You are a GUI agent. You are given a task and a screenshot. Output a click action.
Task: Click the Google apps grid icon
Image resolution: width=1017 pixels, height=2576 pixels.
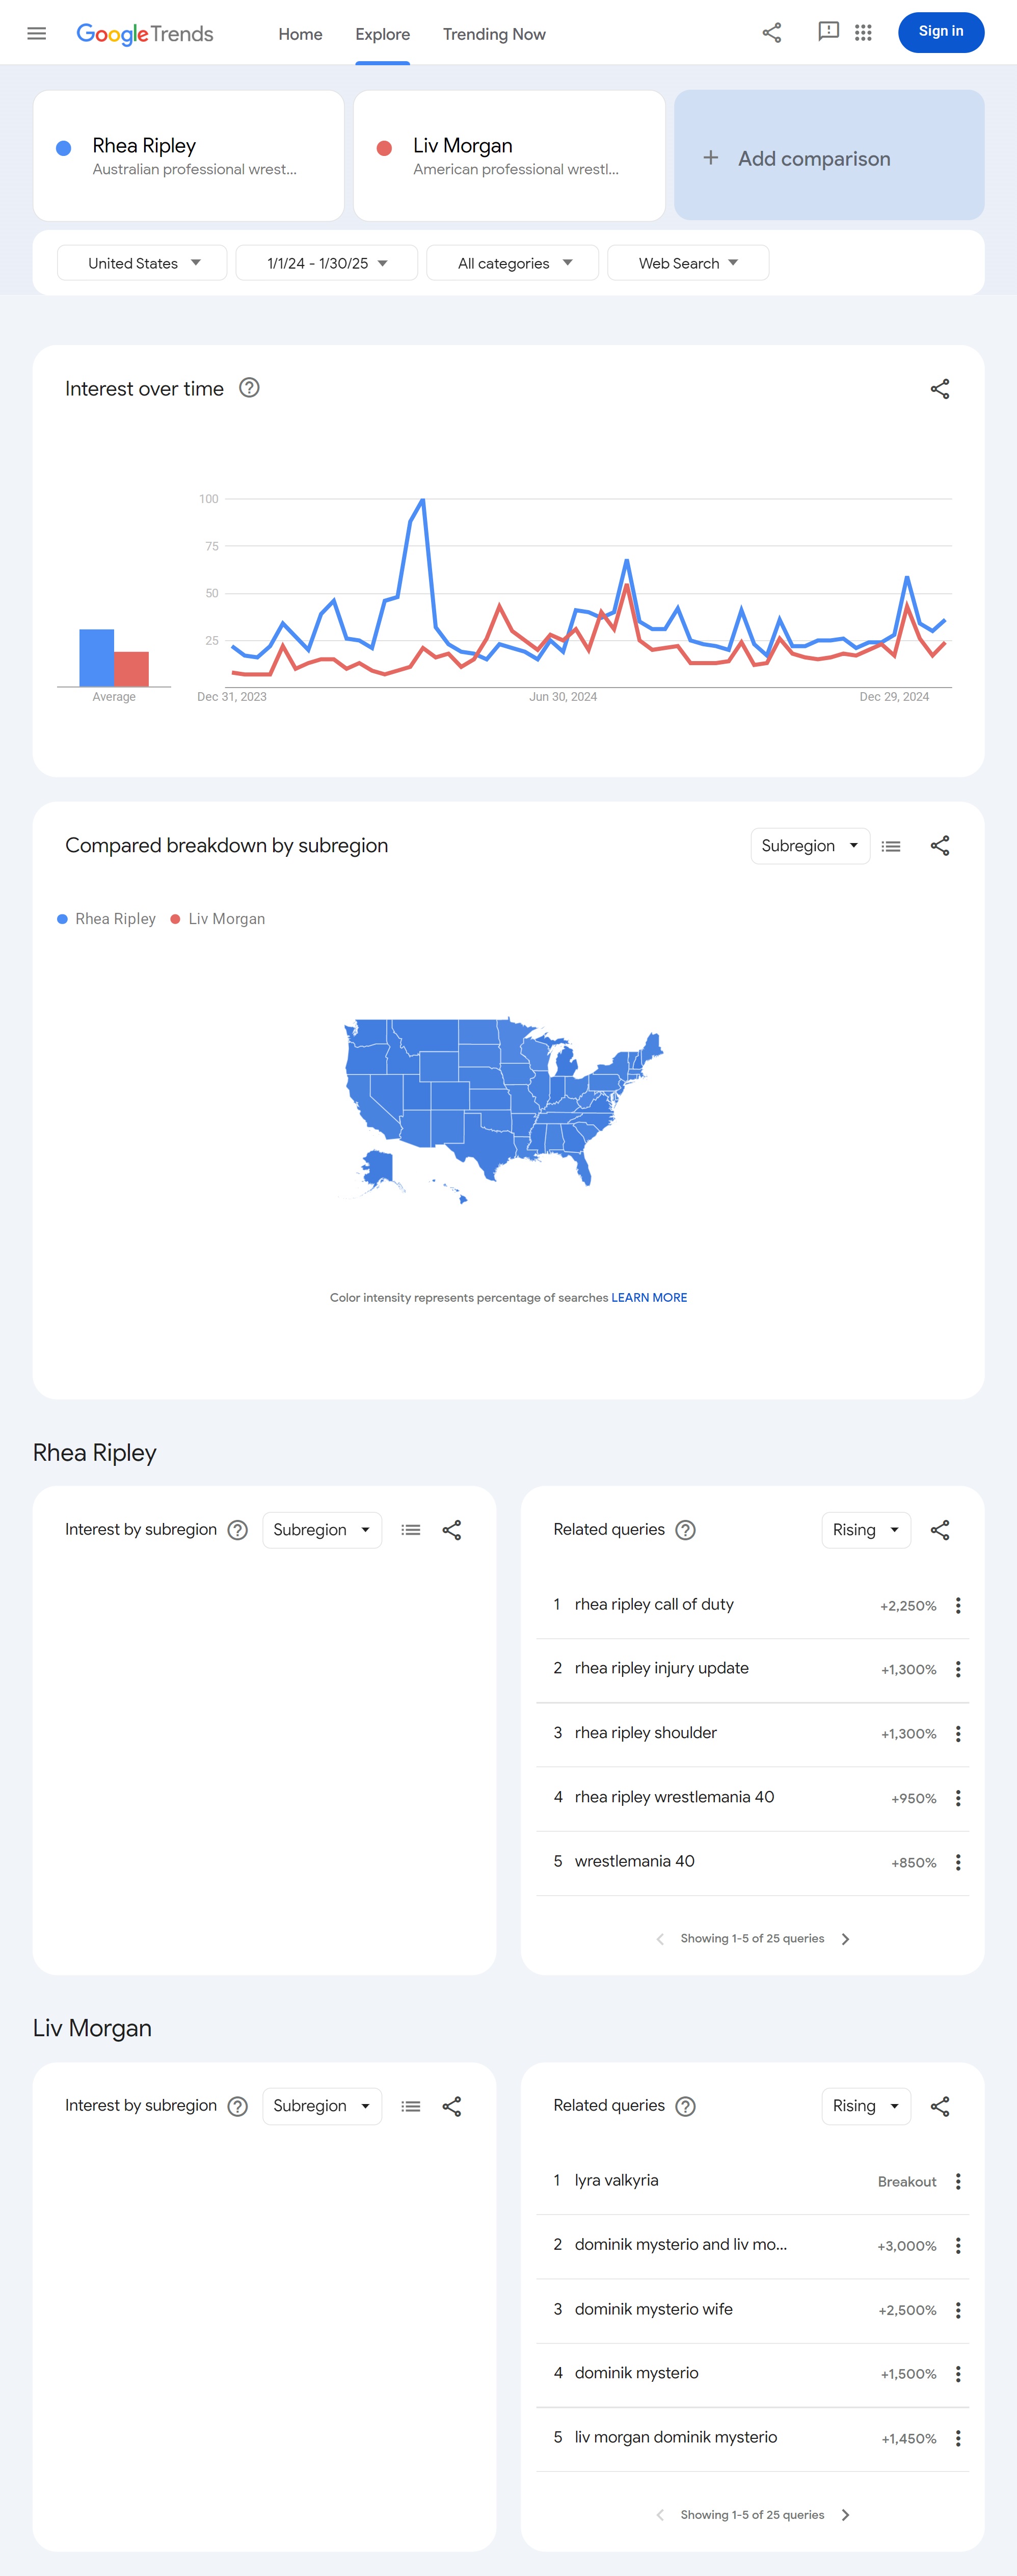(x=863, y=33)
